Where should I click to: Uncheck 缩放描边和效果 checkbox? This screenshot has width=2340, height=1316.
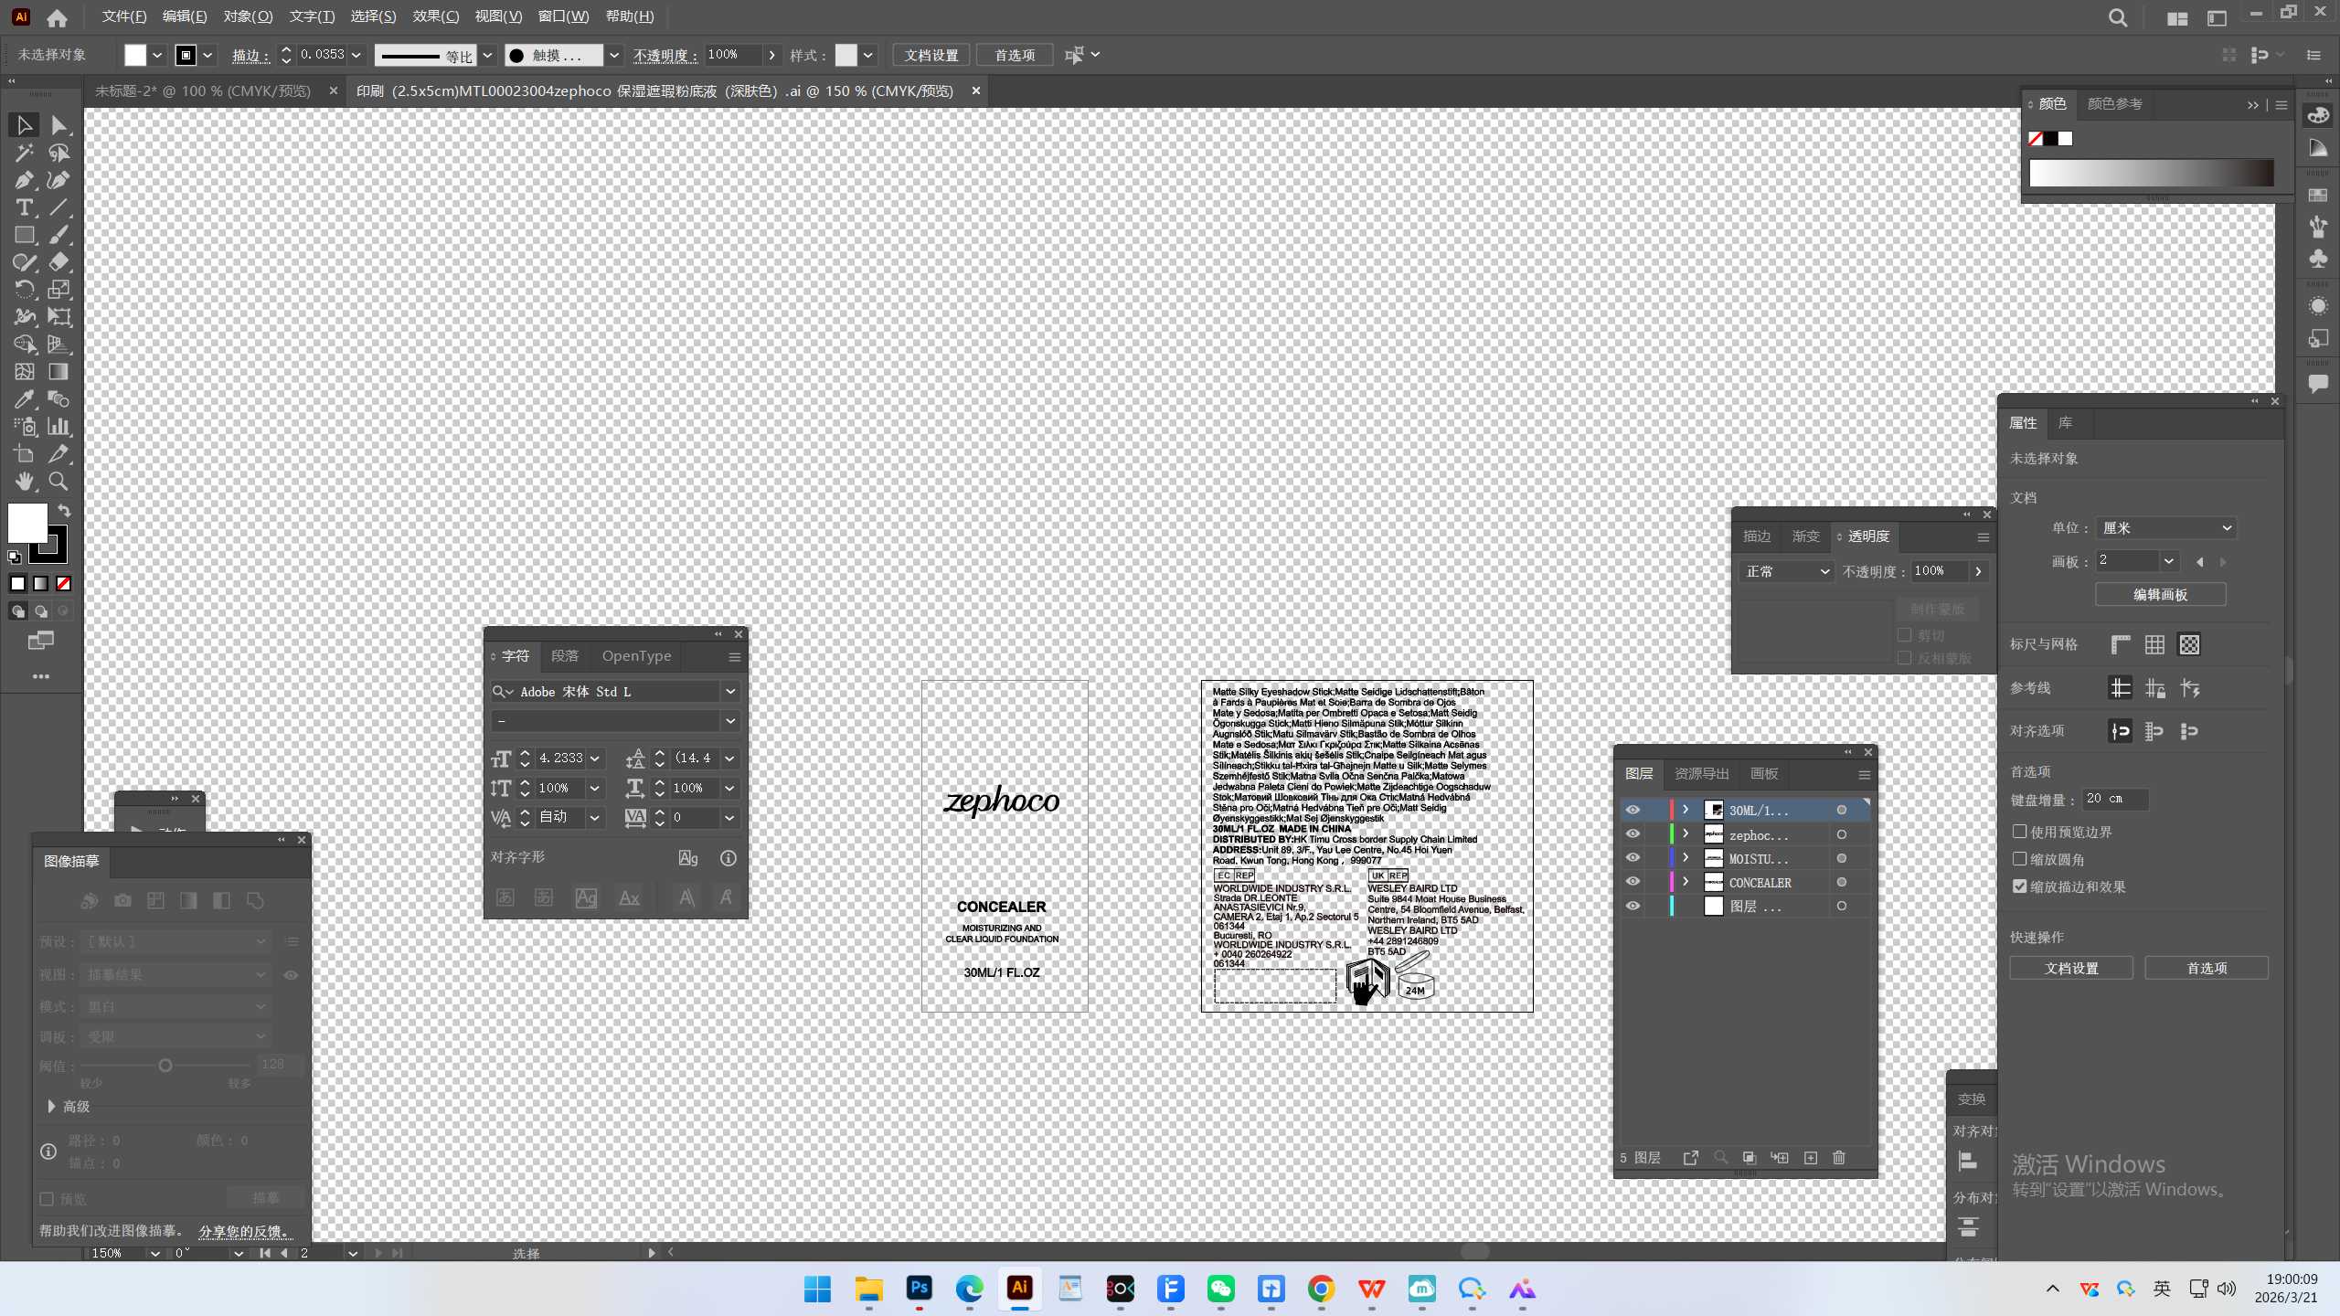point(2020,886)
